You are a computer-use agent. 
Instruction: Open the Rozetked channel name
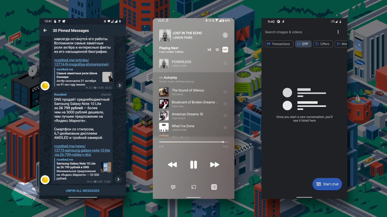click(60, 95)
